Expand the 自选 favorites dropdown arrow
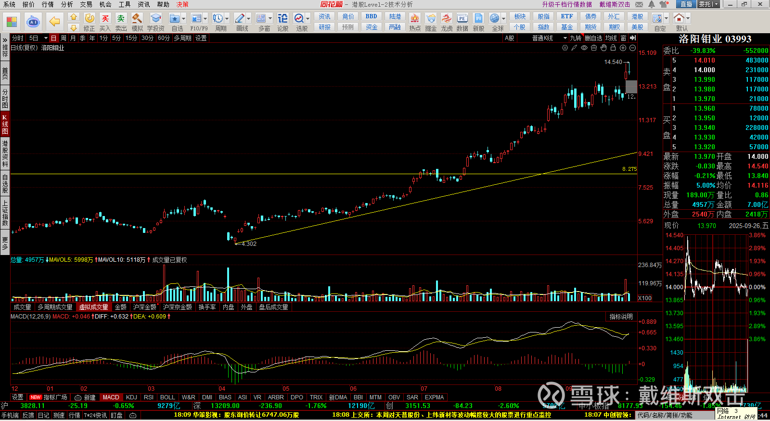 [184, 19]
